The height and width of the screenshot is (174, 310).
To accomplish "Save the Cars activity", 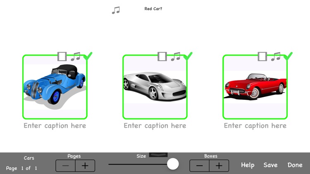I will [270, 165].
